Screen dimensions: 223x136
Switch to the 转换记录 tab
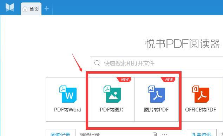pos(90,134)
